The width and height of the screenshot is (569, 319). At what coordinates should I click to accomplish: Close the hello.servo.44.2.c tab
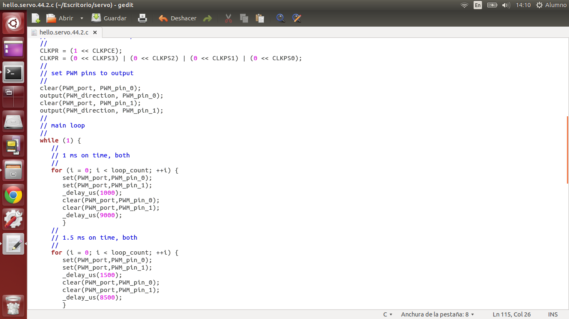coord(95,32)
